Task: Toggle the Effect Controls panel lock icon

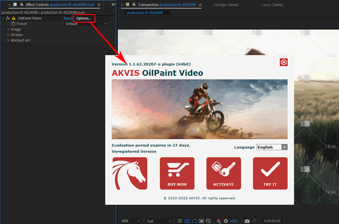Action: pos(22,4)
